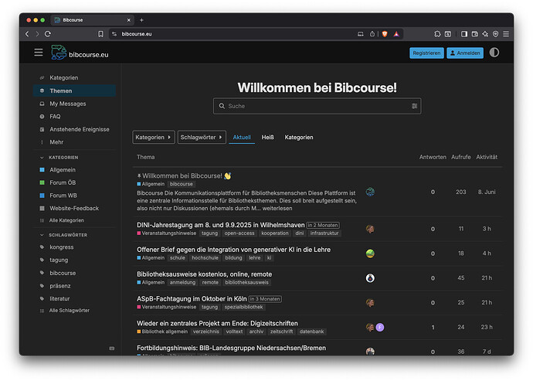Click the open-access tag

point(239,233)
